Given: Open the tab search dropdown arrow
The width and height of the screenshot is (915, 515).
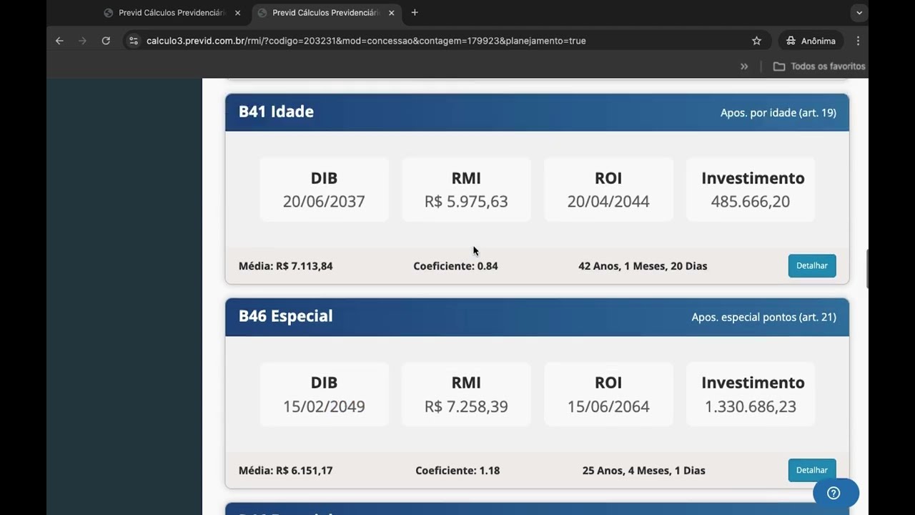Looking at the screenshot, I should [859, 12].
